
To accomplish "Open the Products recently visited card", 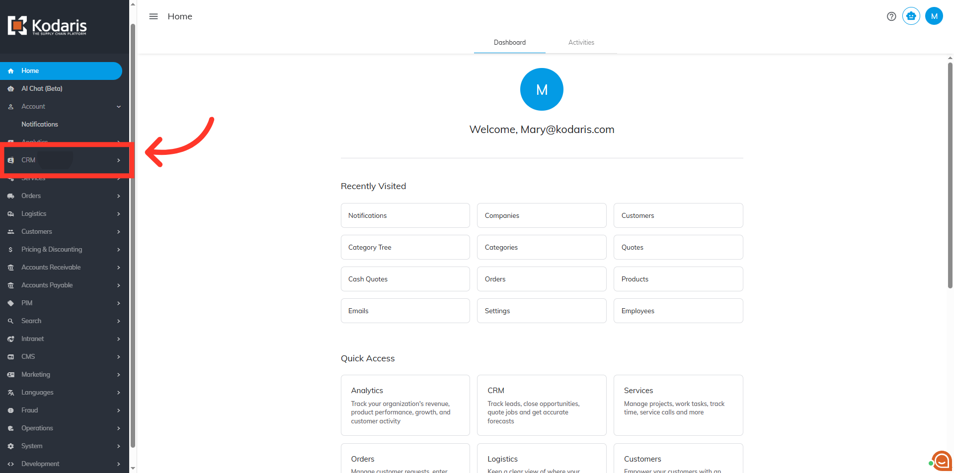I will 678,279.
